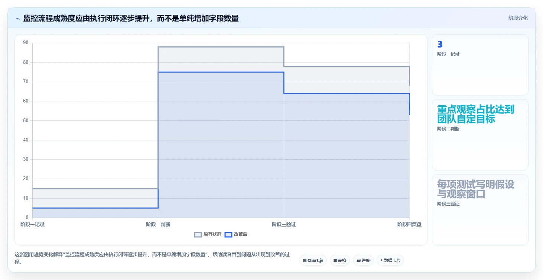Click the 阶段四复盘 x-axis label

pos(409,224)
